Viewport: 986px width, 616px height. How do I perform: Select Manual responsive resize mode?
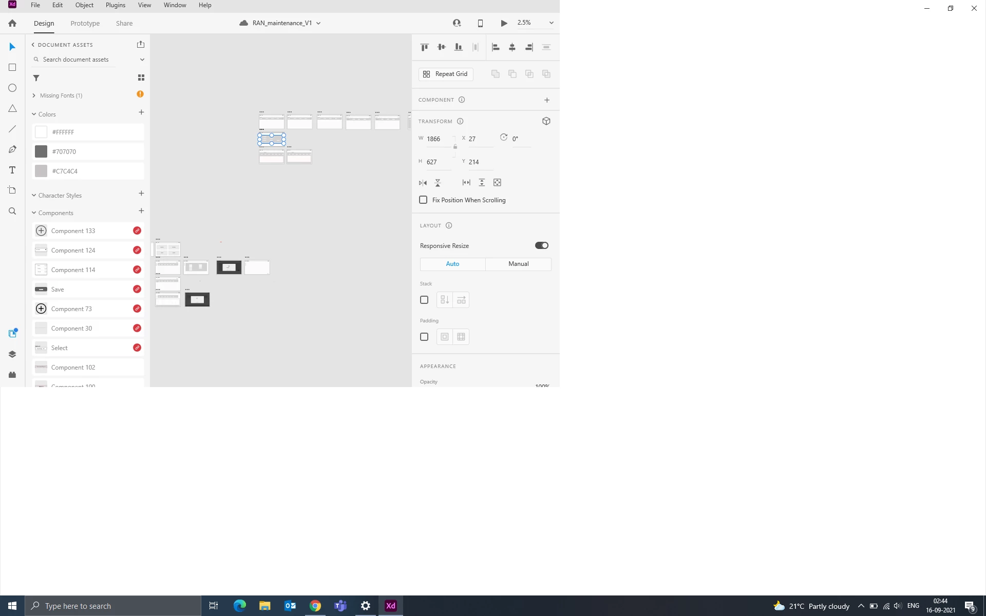pos(518,264)
